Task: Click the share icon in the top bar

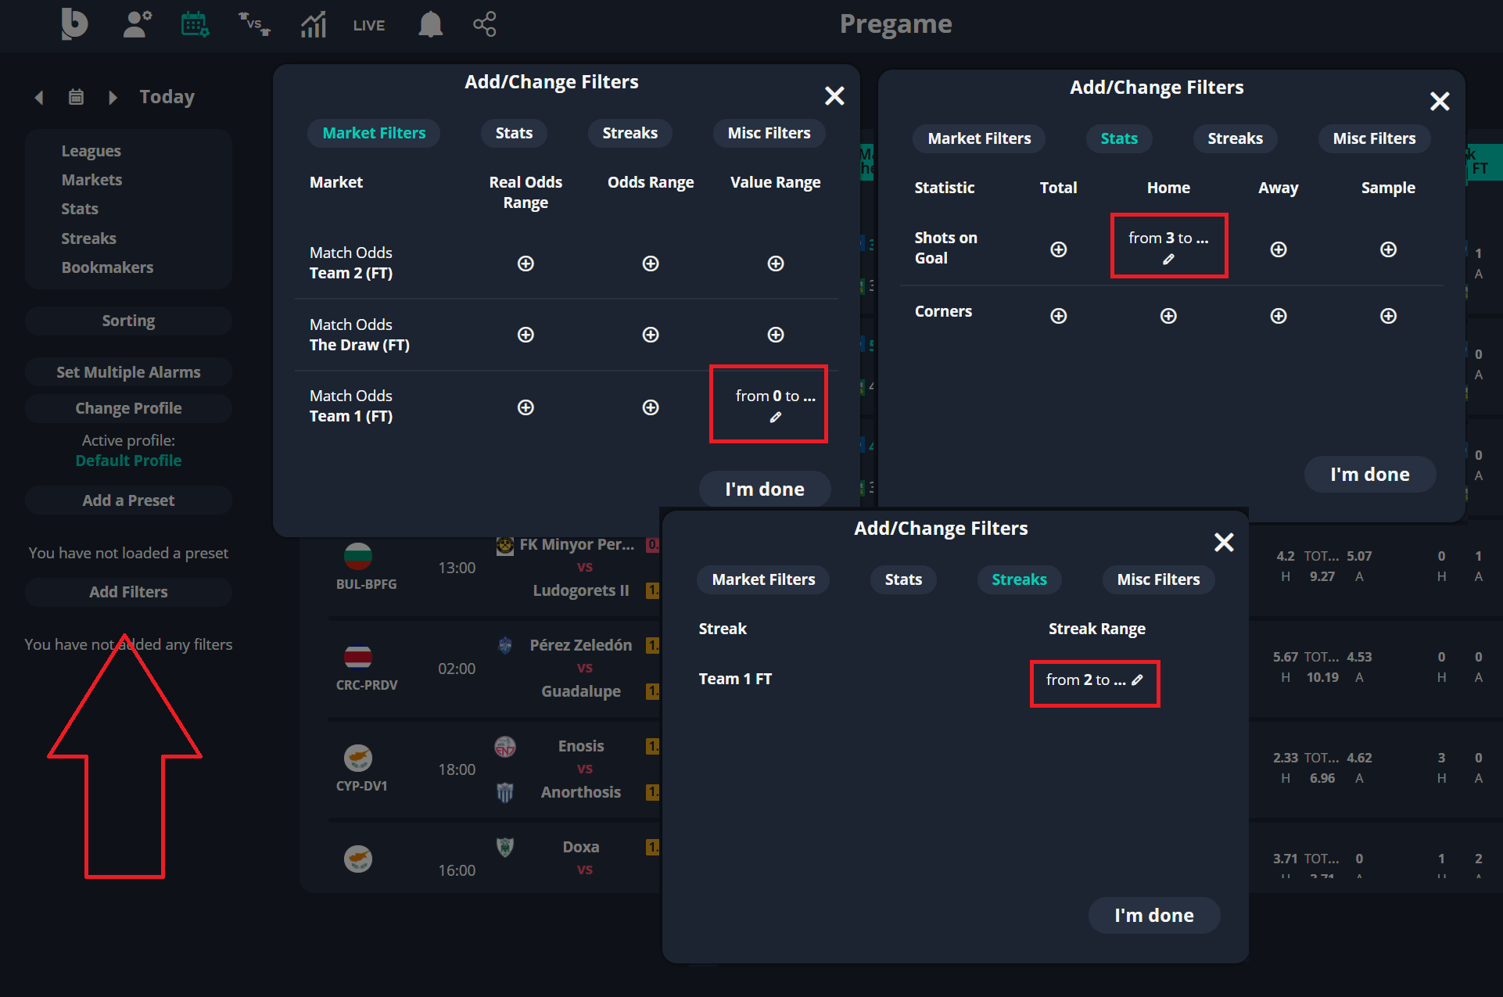Action: pyautogui.click(x=485, y=24)
